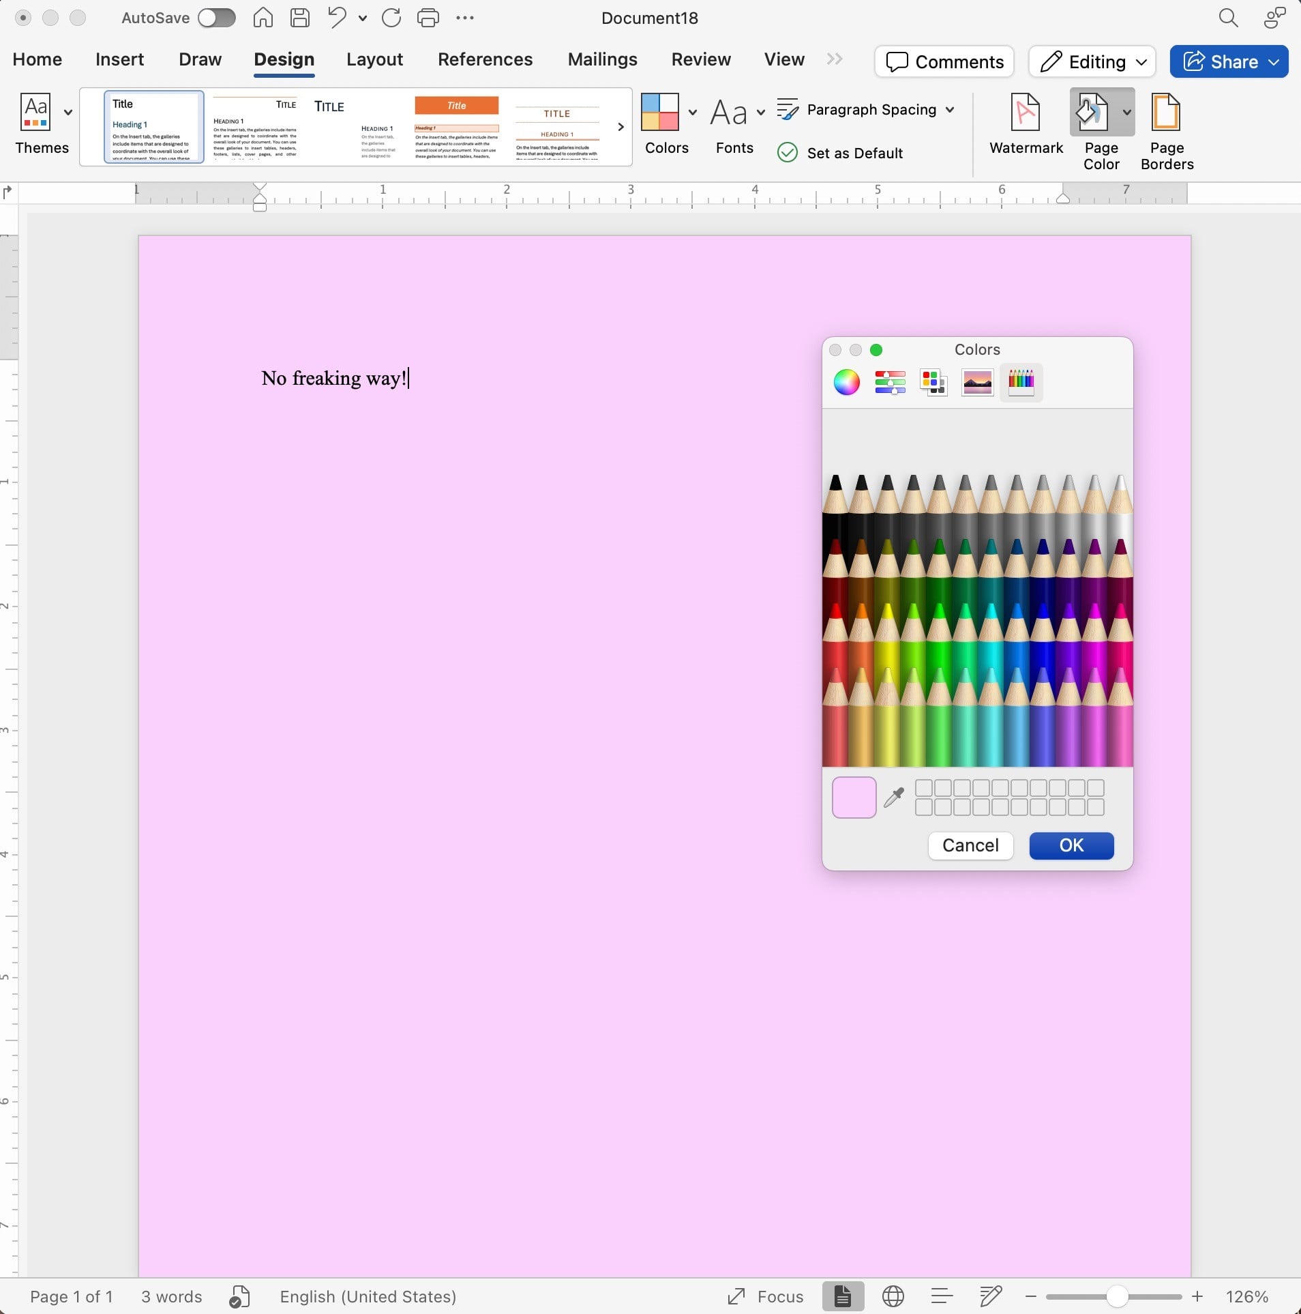The height and width of the screenshot is (1314, 1301).
Task: Undo the last action
Action: [337, 18]
